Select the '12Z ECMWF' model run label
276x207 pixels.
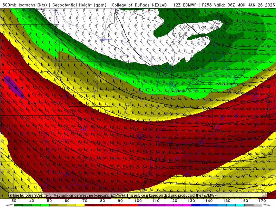tap(185, 5)
